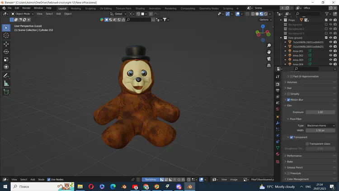Click the Z axis on navigation gizmo
Screen dimensions: 339x191
tap(263, 26)
